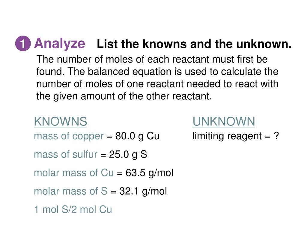Click the underlined KNOWNS heading
Screen dimensions: 307x230
point(61,122)
